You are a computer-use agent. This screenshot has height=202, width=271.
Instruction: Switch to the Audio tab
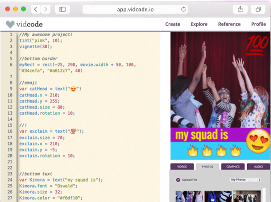258,167
